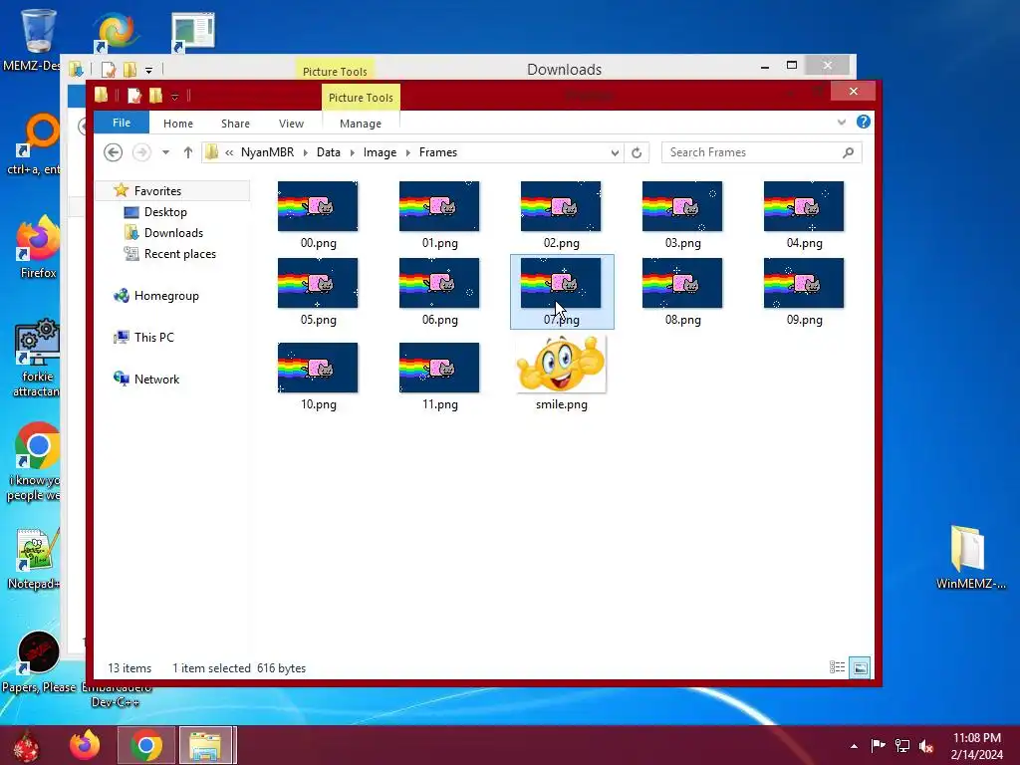The image size is (1020, 765).
Task: Expand the address bar history dropdown
Action: pos(614,152)
